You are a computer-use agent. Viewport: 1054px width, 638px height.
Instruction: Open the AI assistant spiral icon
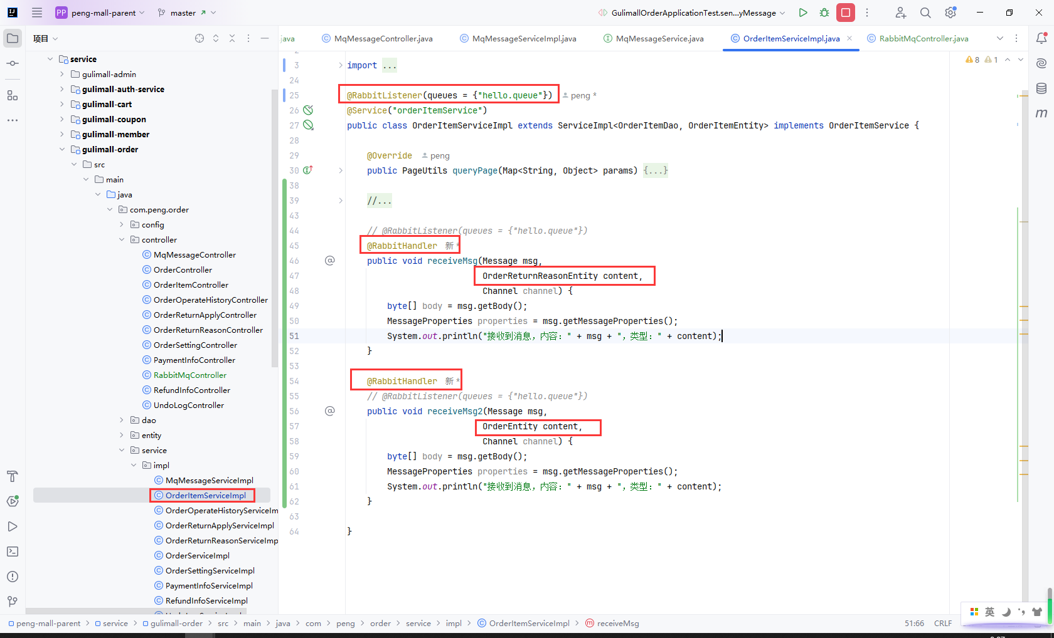pyautogui.click(x=1041, y=63)
